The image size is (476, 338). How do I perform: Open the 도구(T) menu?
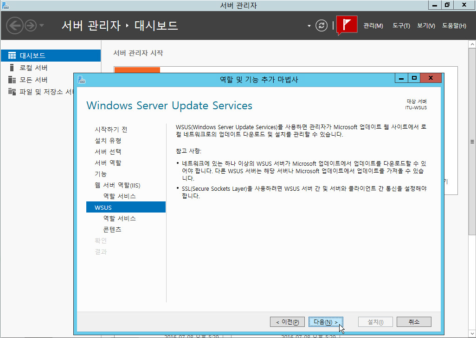pos(401,26)
